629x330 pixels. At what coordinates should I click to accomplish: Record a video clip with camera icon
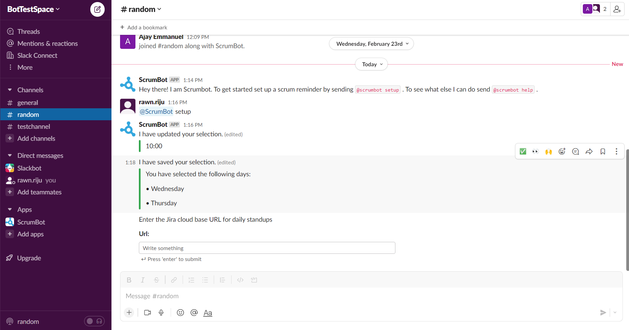click(147, 313)
